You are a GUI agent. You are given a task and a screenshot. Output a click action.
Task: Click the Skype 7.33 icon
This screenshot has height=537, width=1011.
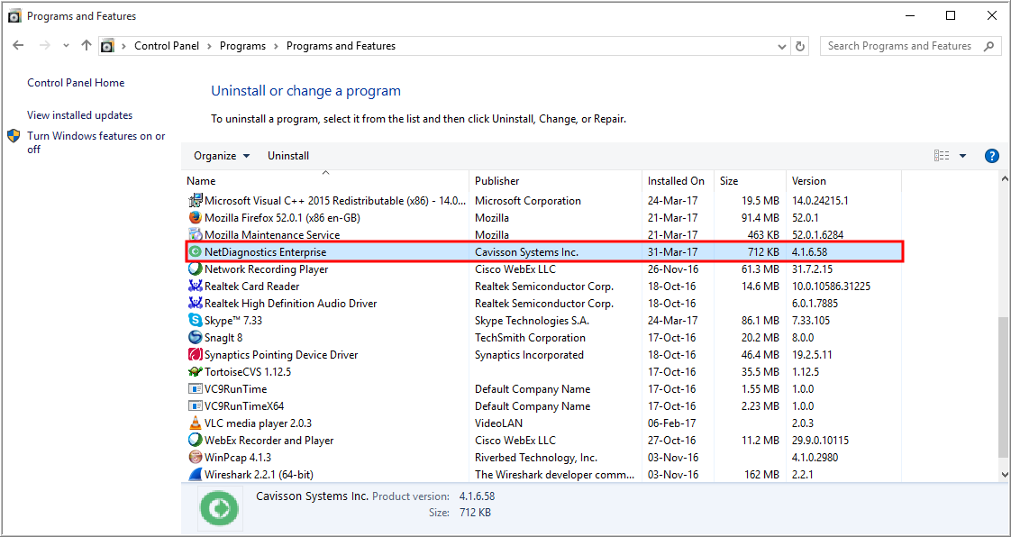tap(195, 321)
